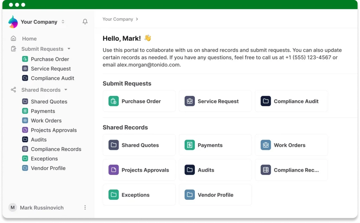Image resolution: width=360 pixels, height=223 pixels.
Task: Collapse the Shared Records sidebar section
Action: coord(66,90)
